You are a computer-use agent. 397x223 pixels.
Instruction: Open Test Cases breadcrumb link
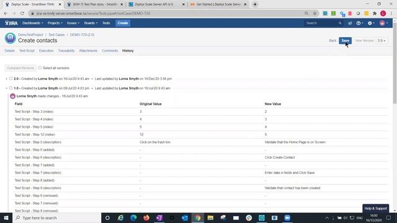click(x=56, y=35)
